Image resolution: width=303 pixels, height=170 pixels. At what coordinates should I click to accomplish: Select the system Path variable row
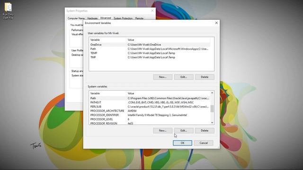coord(150,98)
